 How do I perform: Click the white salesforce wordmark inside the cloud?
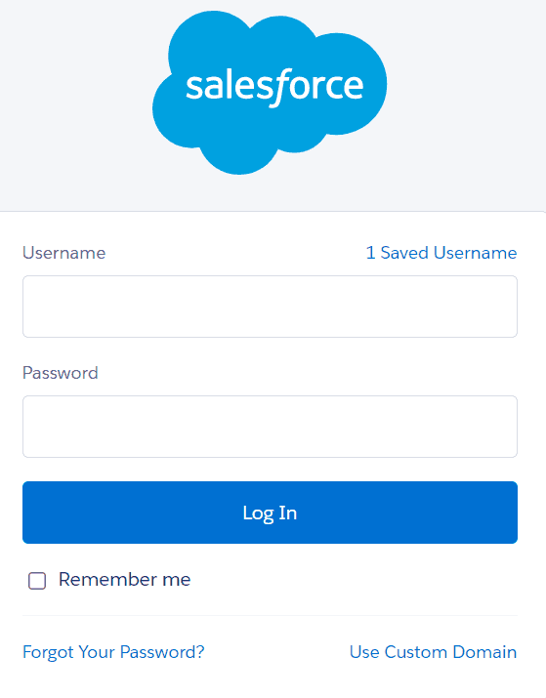tap(274, 87)
